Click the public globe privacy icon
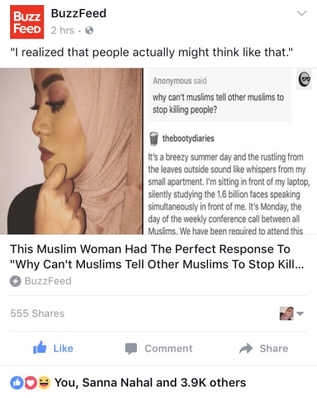Viewport: 317px width, 398px height. 89,30
